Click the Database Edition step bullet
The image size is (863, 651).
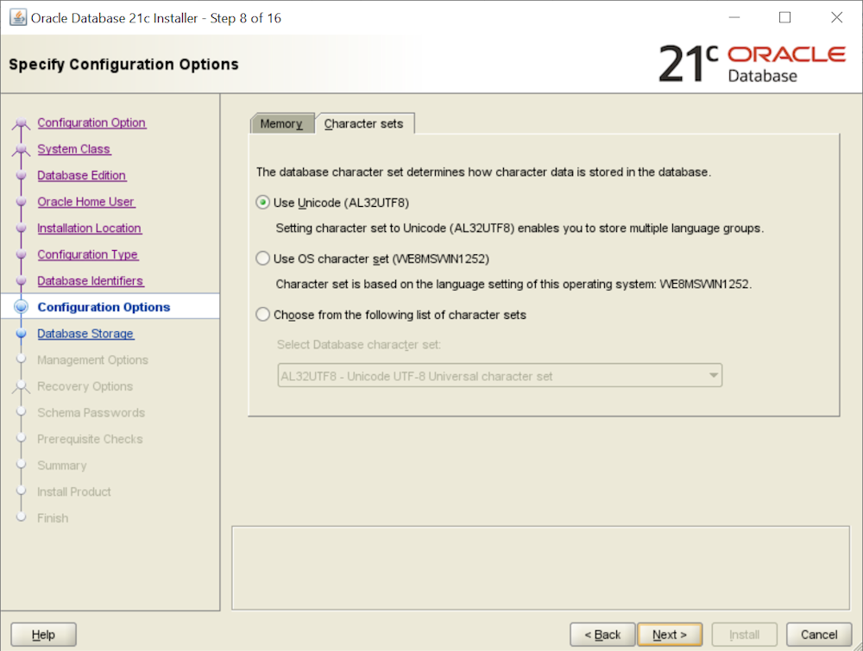(x=22, y=176)
